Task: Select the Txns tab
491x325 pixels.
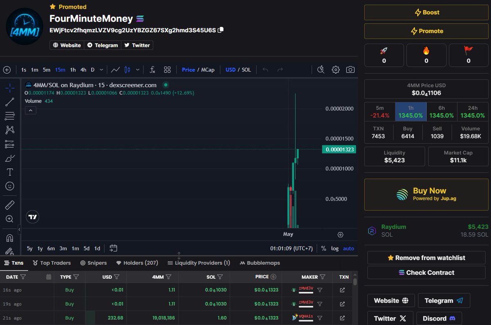Action: pyautogui.click(x=14, y=263)
